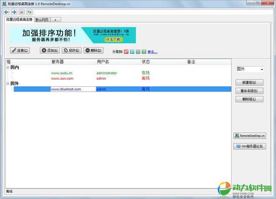Click the forward navigation arrow
The height and width of the screenshot is (199, 276).
(x=14, y=12)
